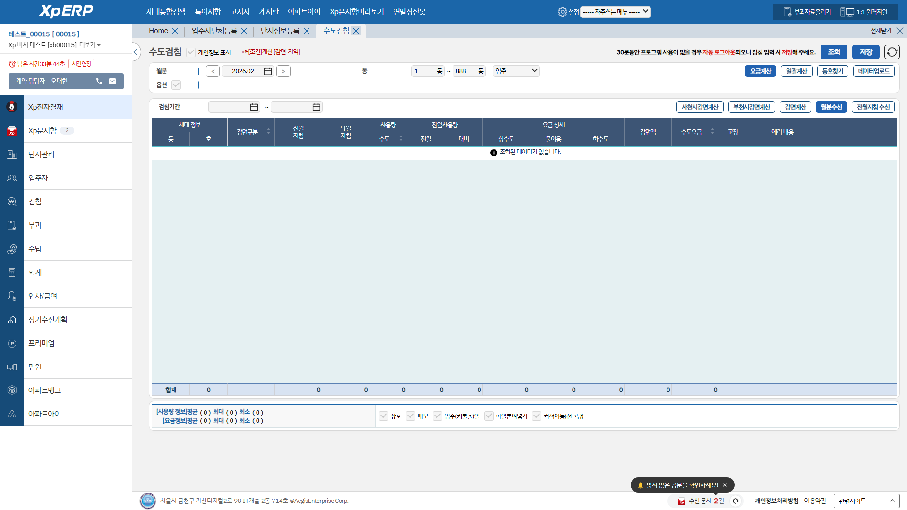The width and height of the screenshot is (907, 510).
Task: Click the starting 동 number field
Action: (x=423, y=71)
